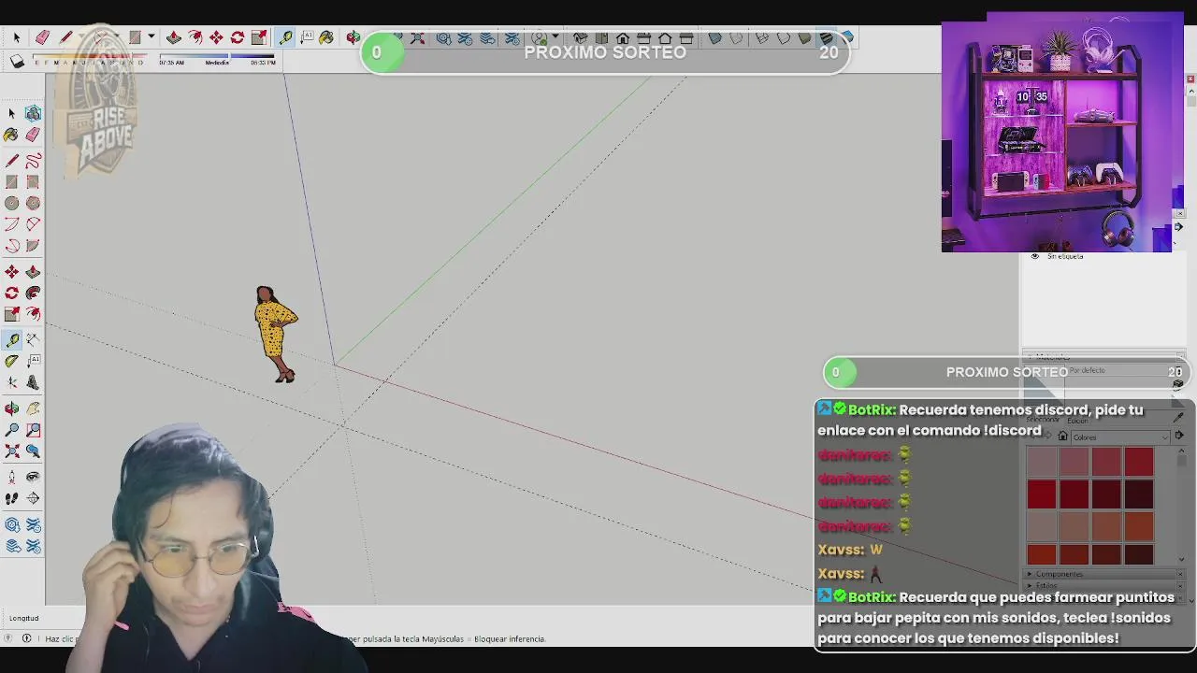Choose the pink Eraser in left toolbar
Viewport: 1197px width, 673px height.
pyautogui.click(x=33, y=136)
